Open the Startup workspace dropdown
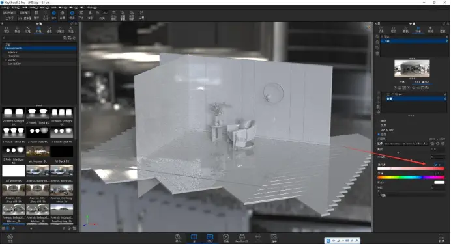This screenshot has width=451, height=244. (10, 13)
